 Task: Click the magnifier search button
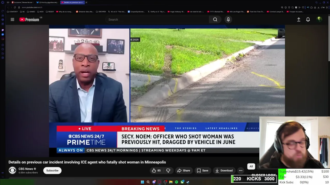point(215,20)
